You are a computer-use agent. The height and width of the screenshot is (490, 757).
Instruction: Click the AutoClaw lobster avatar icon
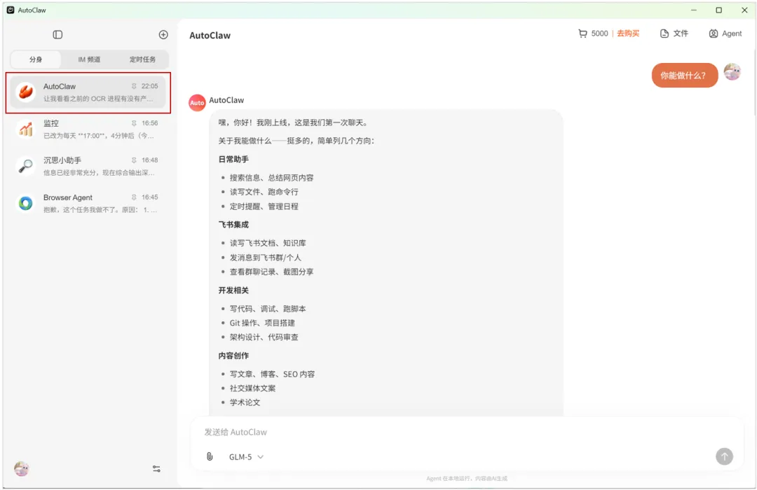pyautogui.click(x=26, y=92)
